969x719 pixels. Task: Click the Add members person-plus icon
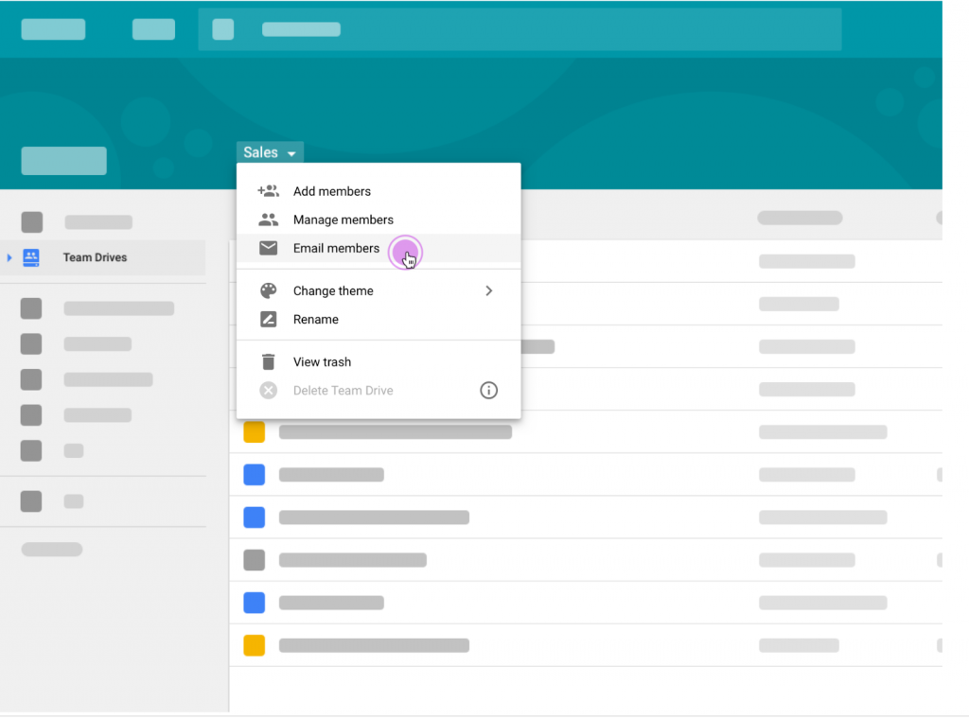[x=268, y=191]
